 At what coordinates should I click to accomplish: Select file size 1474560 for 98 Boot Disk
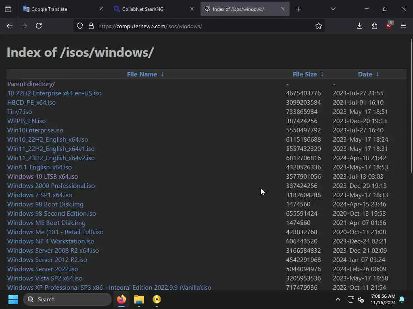298,204
